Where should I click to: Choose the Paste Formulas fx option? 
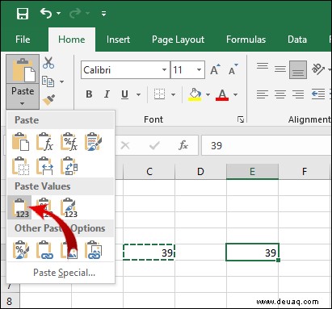[x=44, y=141]
